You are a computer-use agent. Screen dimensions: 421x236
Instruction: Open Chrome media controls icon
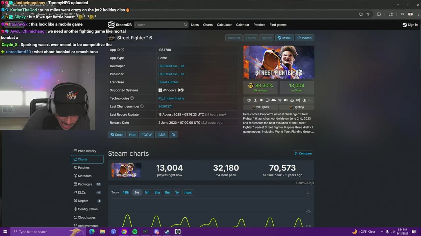pyautogui.click(x=403, y=14)
